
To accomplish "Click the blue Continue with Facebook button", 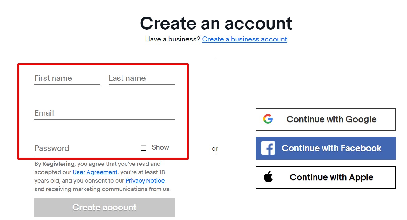I will tap(326, 148).
